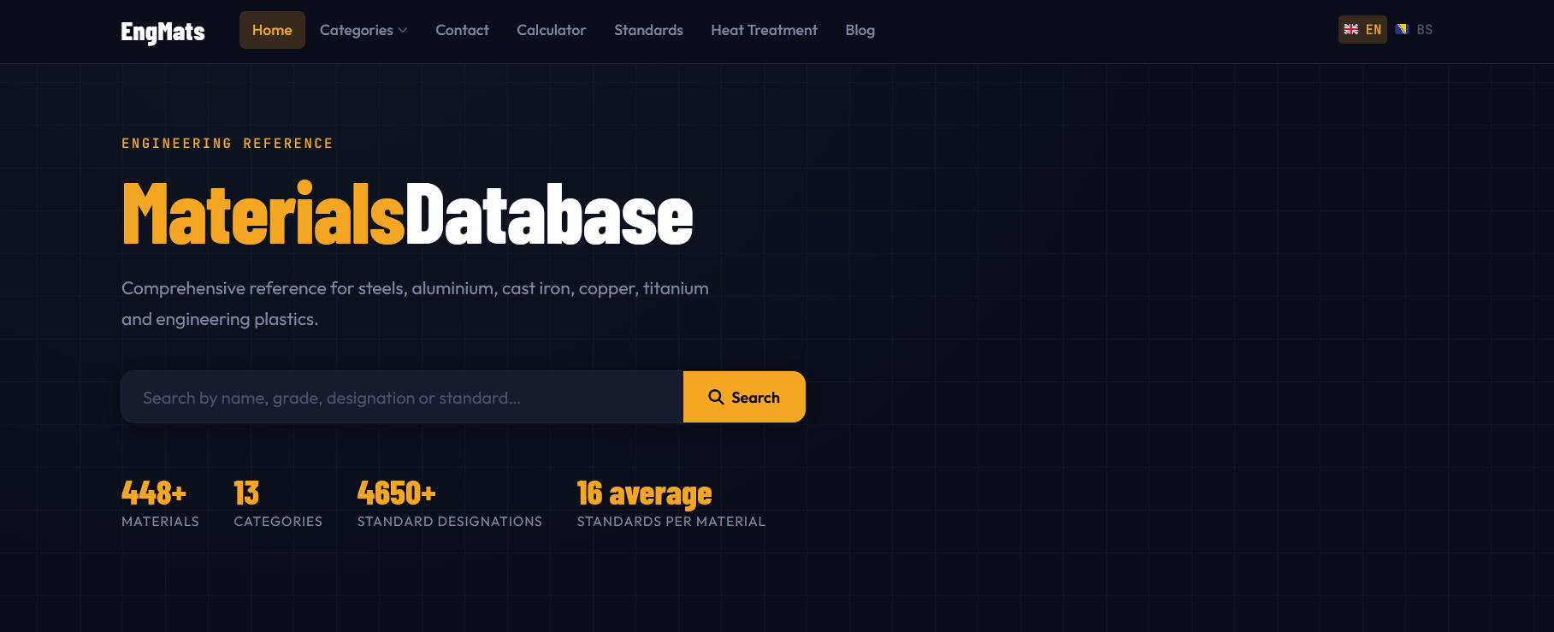Click the 16 average standards stat
The image size is (1554, 632).
coord(671,503)
